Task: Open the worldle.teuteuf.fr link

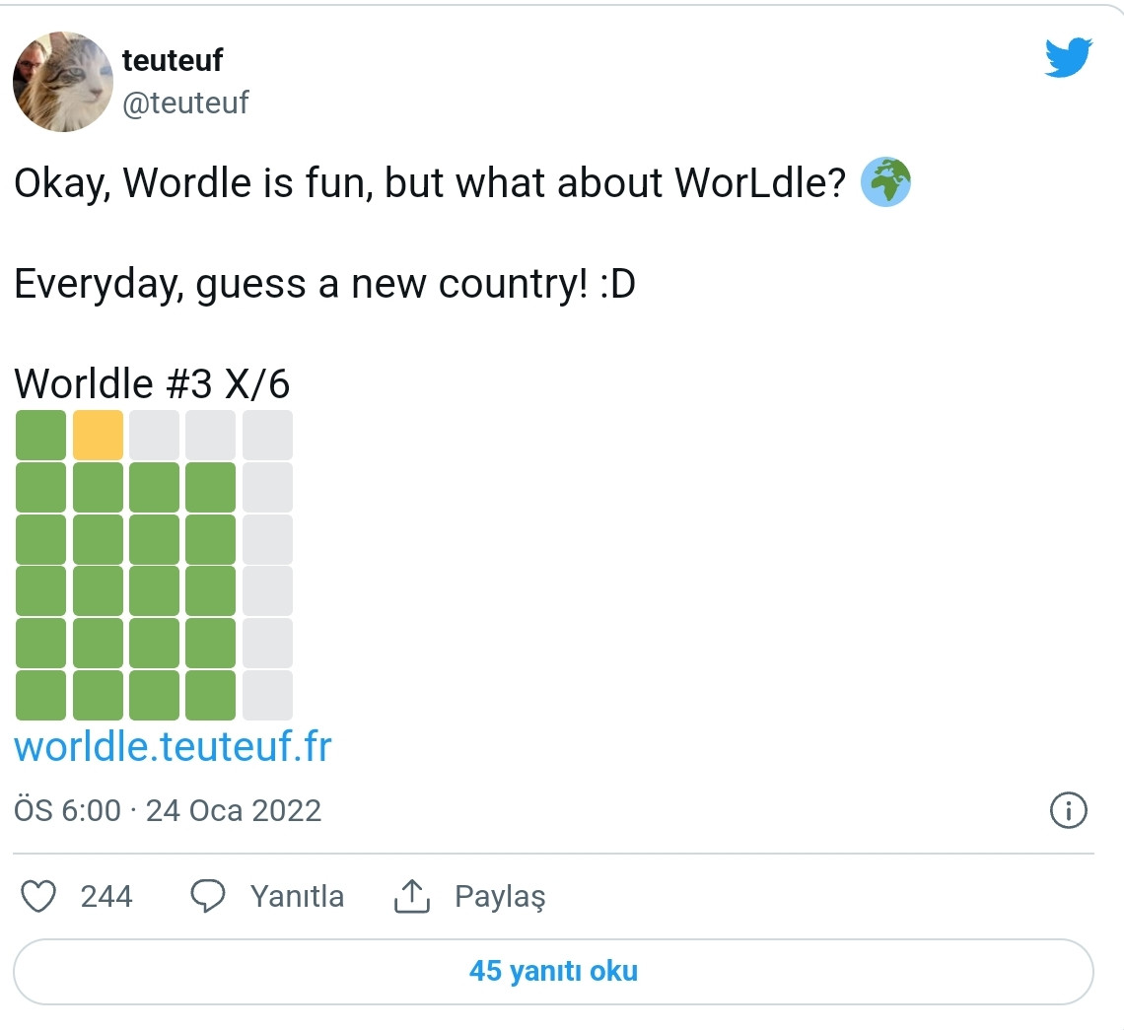Action: [173, 747]
